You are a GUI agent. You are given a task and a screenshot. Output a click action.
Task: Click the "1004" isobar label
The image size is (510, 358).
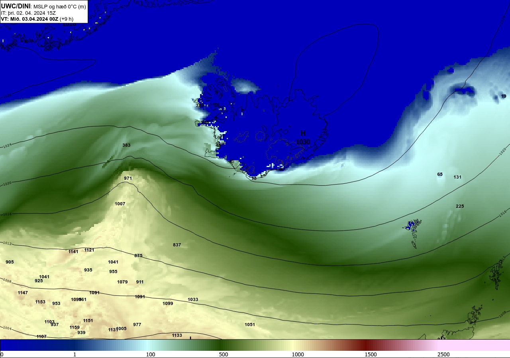tap(7, 328)
